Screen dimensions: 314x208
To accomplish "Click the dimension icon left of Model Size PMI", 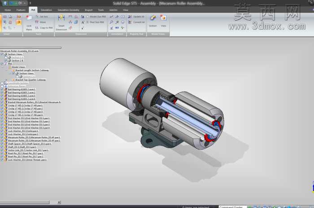I will click(83, 17).
